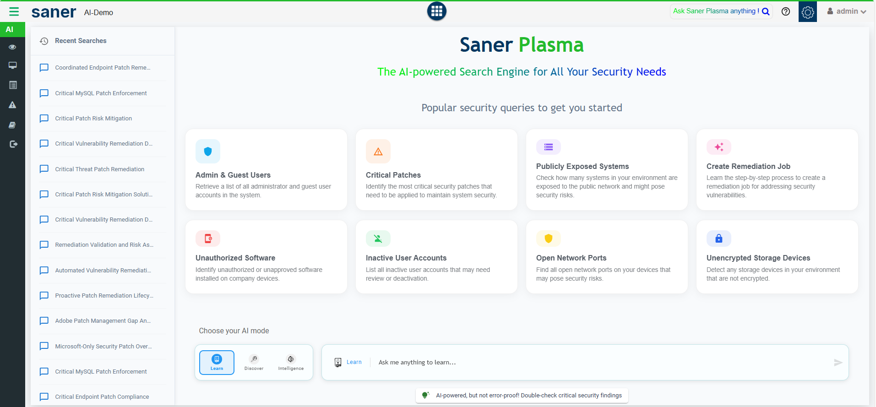This screenshot has height=407, width=876.
Task: Switch to Intelligence AI mode
Action: tap(291, 363)
